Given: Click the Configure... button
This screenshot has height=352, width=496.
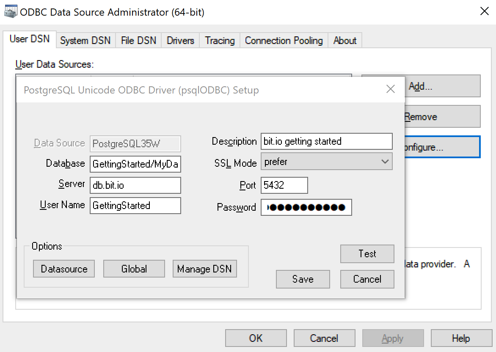Looking at the screenshot, I should click(x=443, y=147).
